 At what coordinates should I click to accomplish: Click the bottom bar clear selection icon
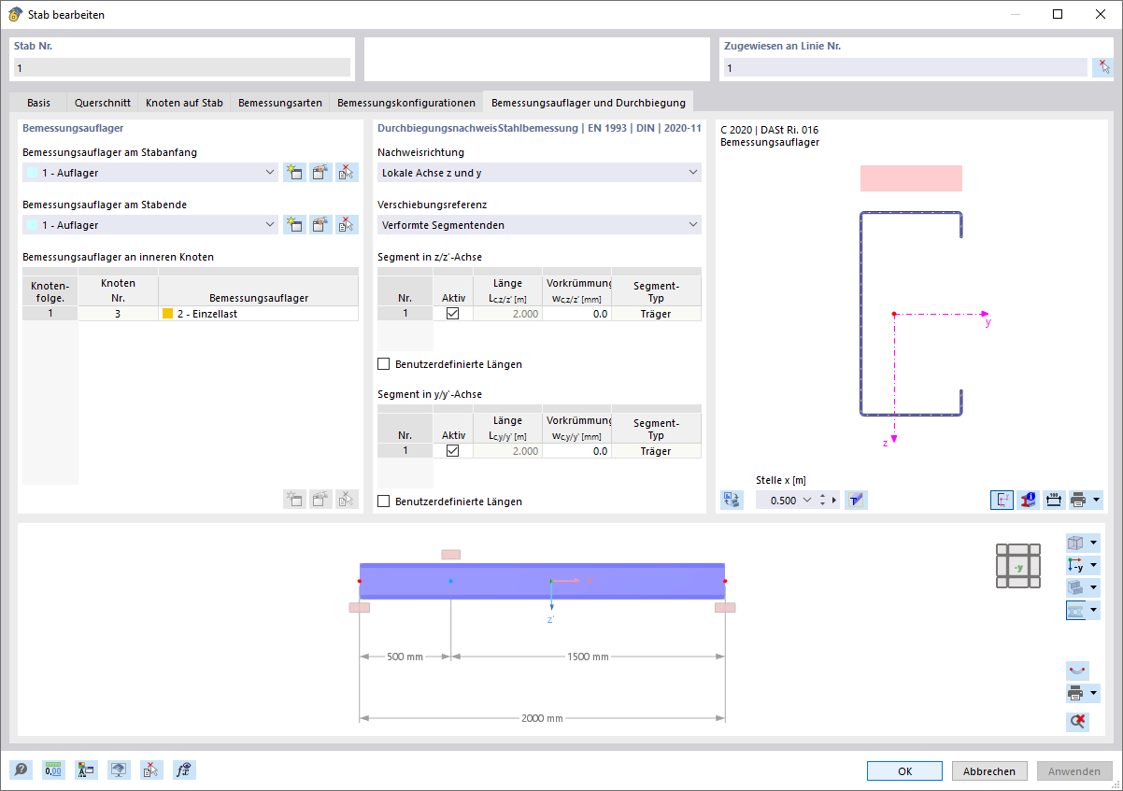[151, 770]
